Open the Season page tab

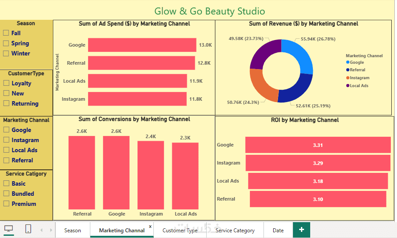click(73, 230)
